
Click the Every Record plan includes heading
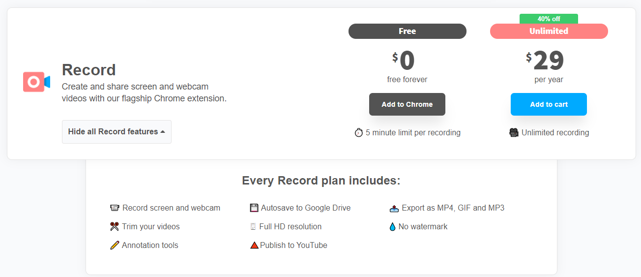pos(321,181)
